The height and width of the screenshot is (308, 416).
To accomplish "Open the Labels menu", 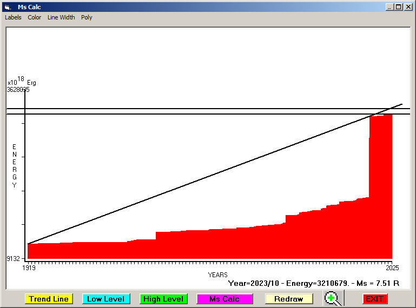I will pos(13,17).
